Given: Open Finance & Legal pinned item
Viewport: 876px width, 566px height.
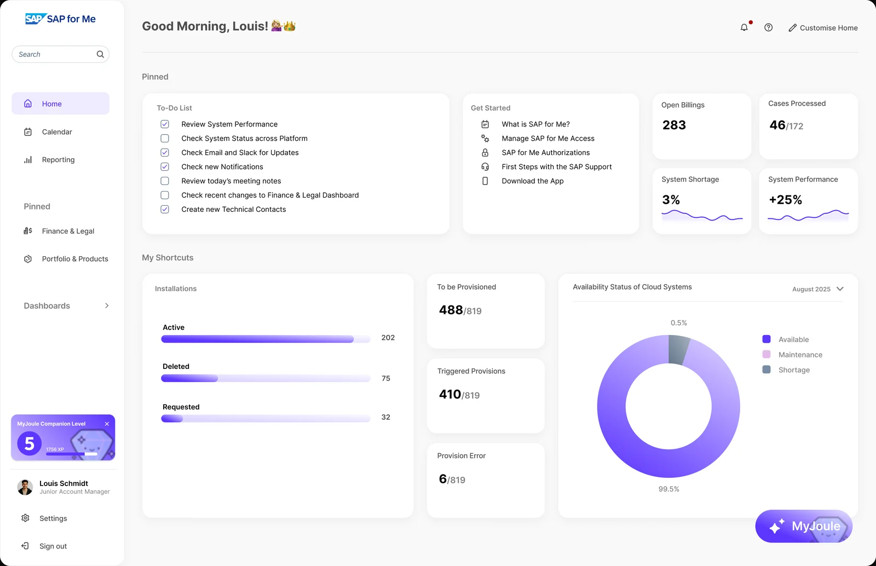Looking at the screenshot, I should click(x=60, y=231).
